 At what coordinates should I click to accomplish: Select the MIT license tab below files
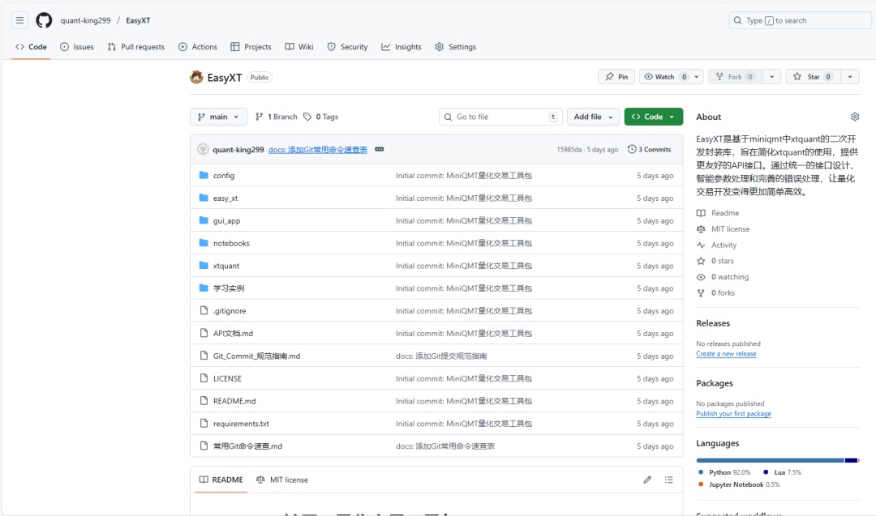(282, 480)
